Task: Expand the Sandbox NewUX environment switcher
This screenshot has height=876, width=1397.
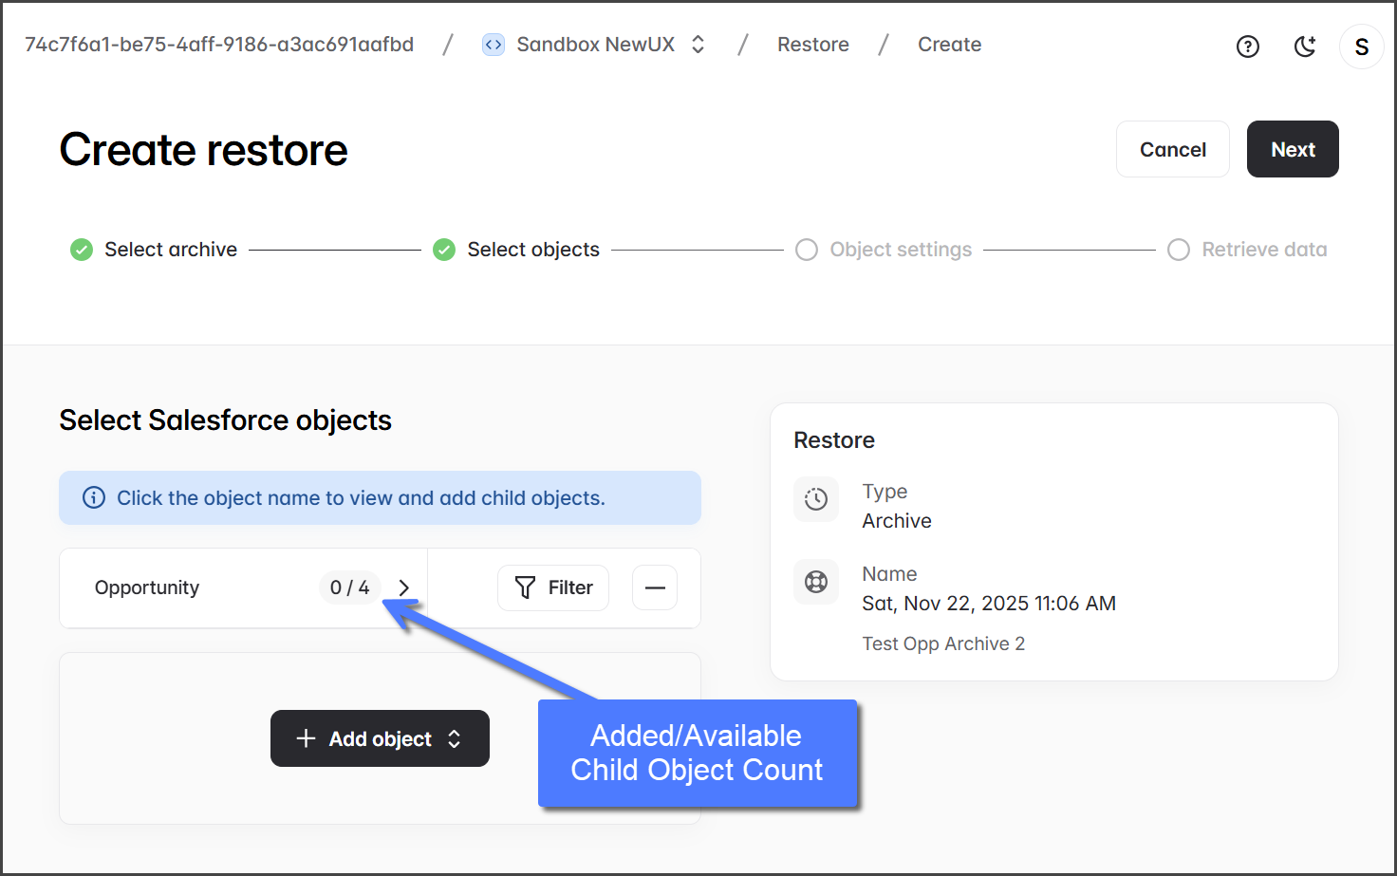Action: [x=698, y=45]
